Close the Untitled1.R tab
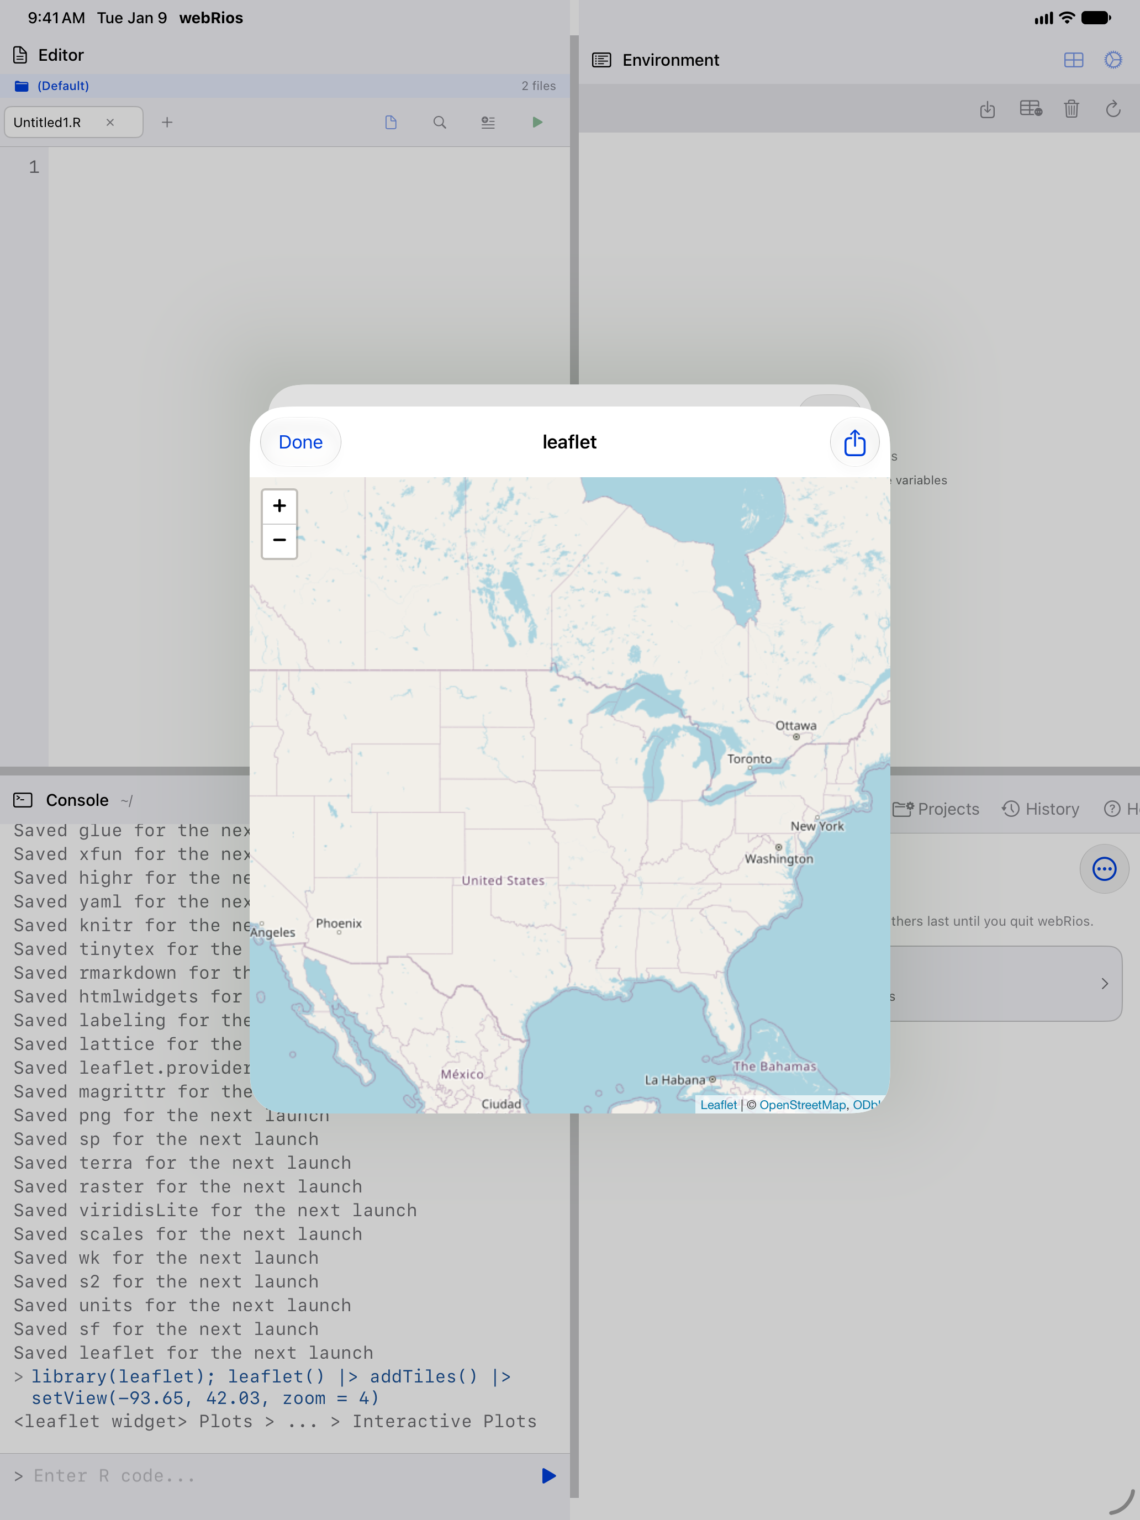 tap(110, 122)
